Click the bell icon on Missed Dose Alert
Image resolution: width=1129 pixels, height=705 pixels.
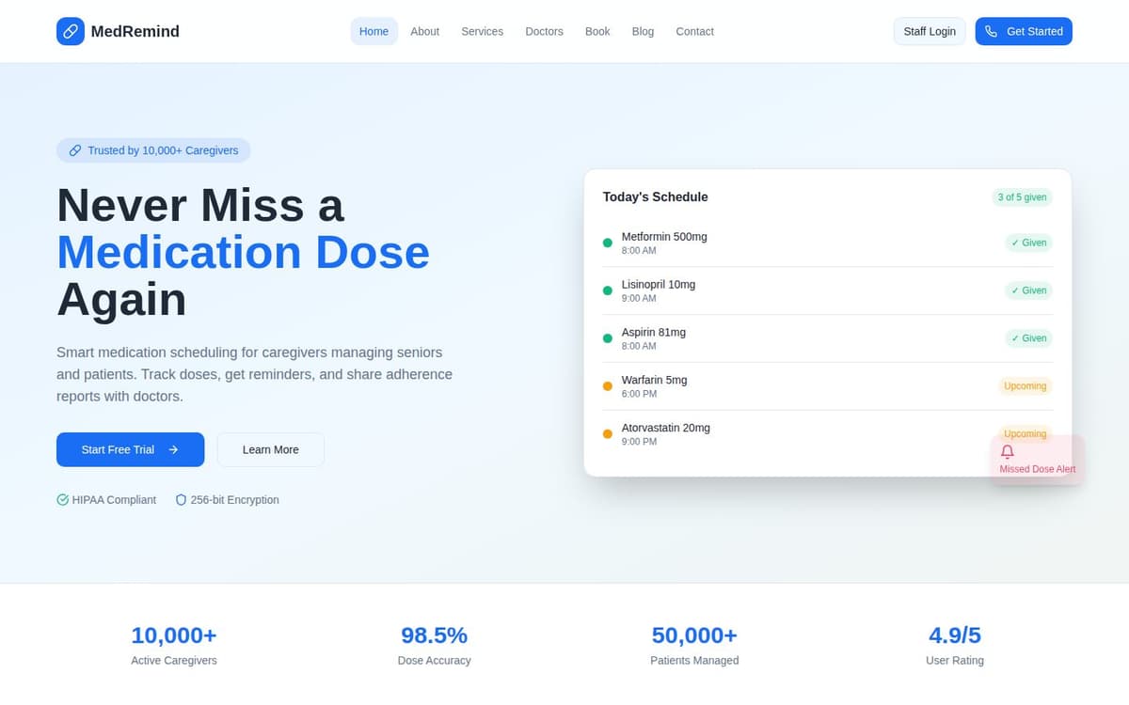click(1008, 451)
